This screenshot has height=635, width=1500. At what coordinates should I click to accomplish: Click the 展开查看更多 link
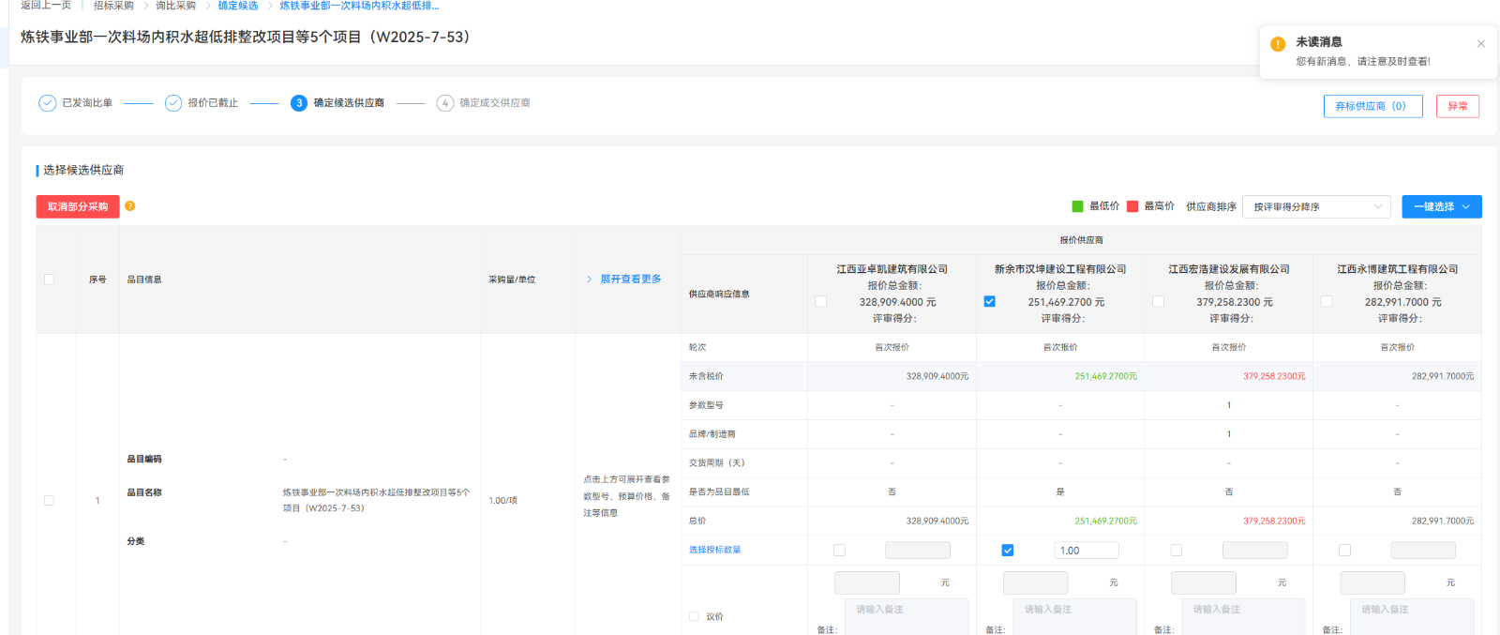(x=631, y=279)
